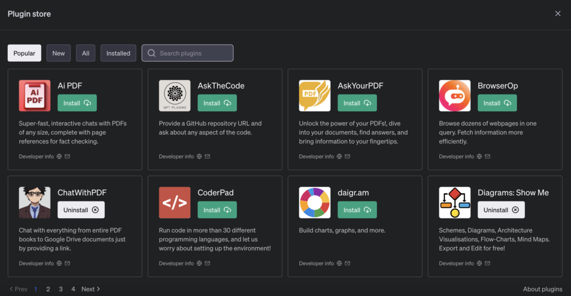Switch to the New filter tab
The height and width of the screenshot is (296, 571).
click(x=59, y=53)
